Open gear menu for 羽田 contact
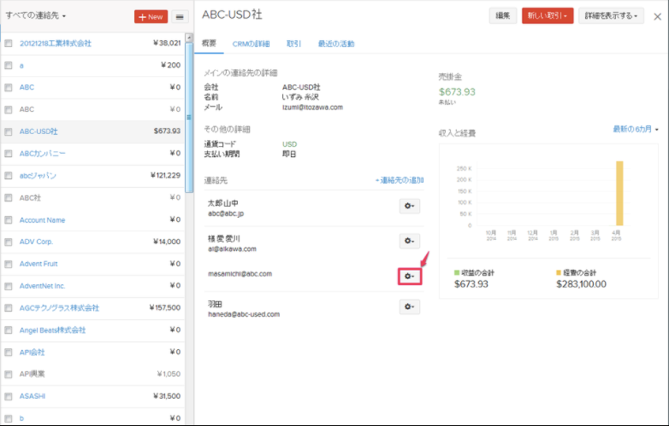The width and height of the screenshot is (669, 426). 410,307
